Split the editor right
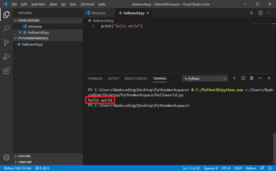 point(260,13)
